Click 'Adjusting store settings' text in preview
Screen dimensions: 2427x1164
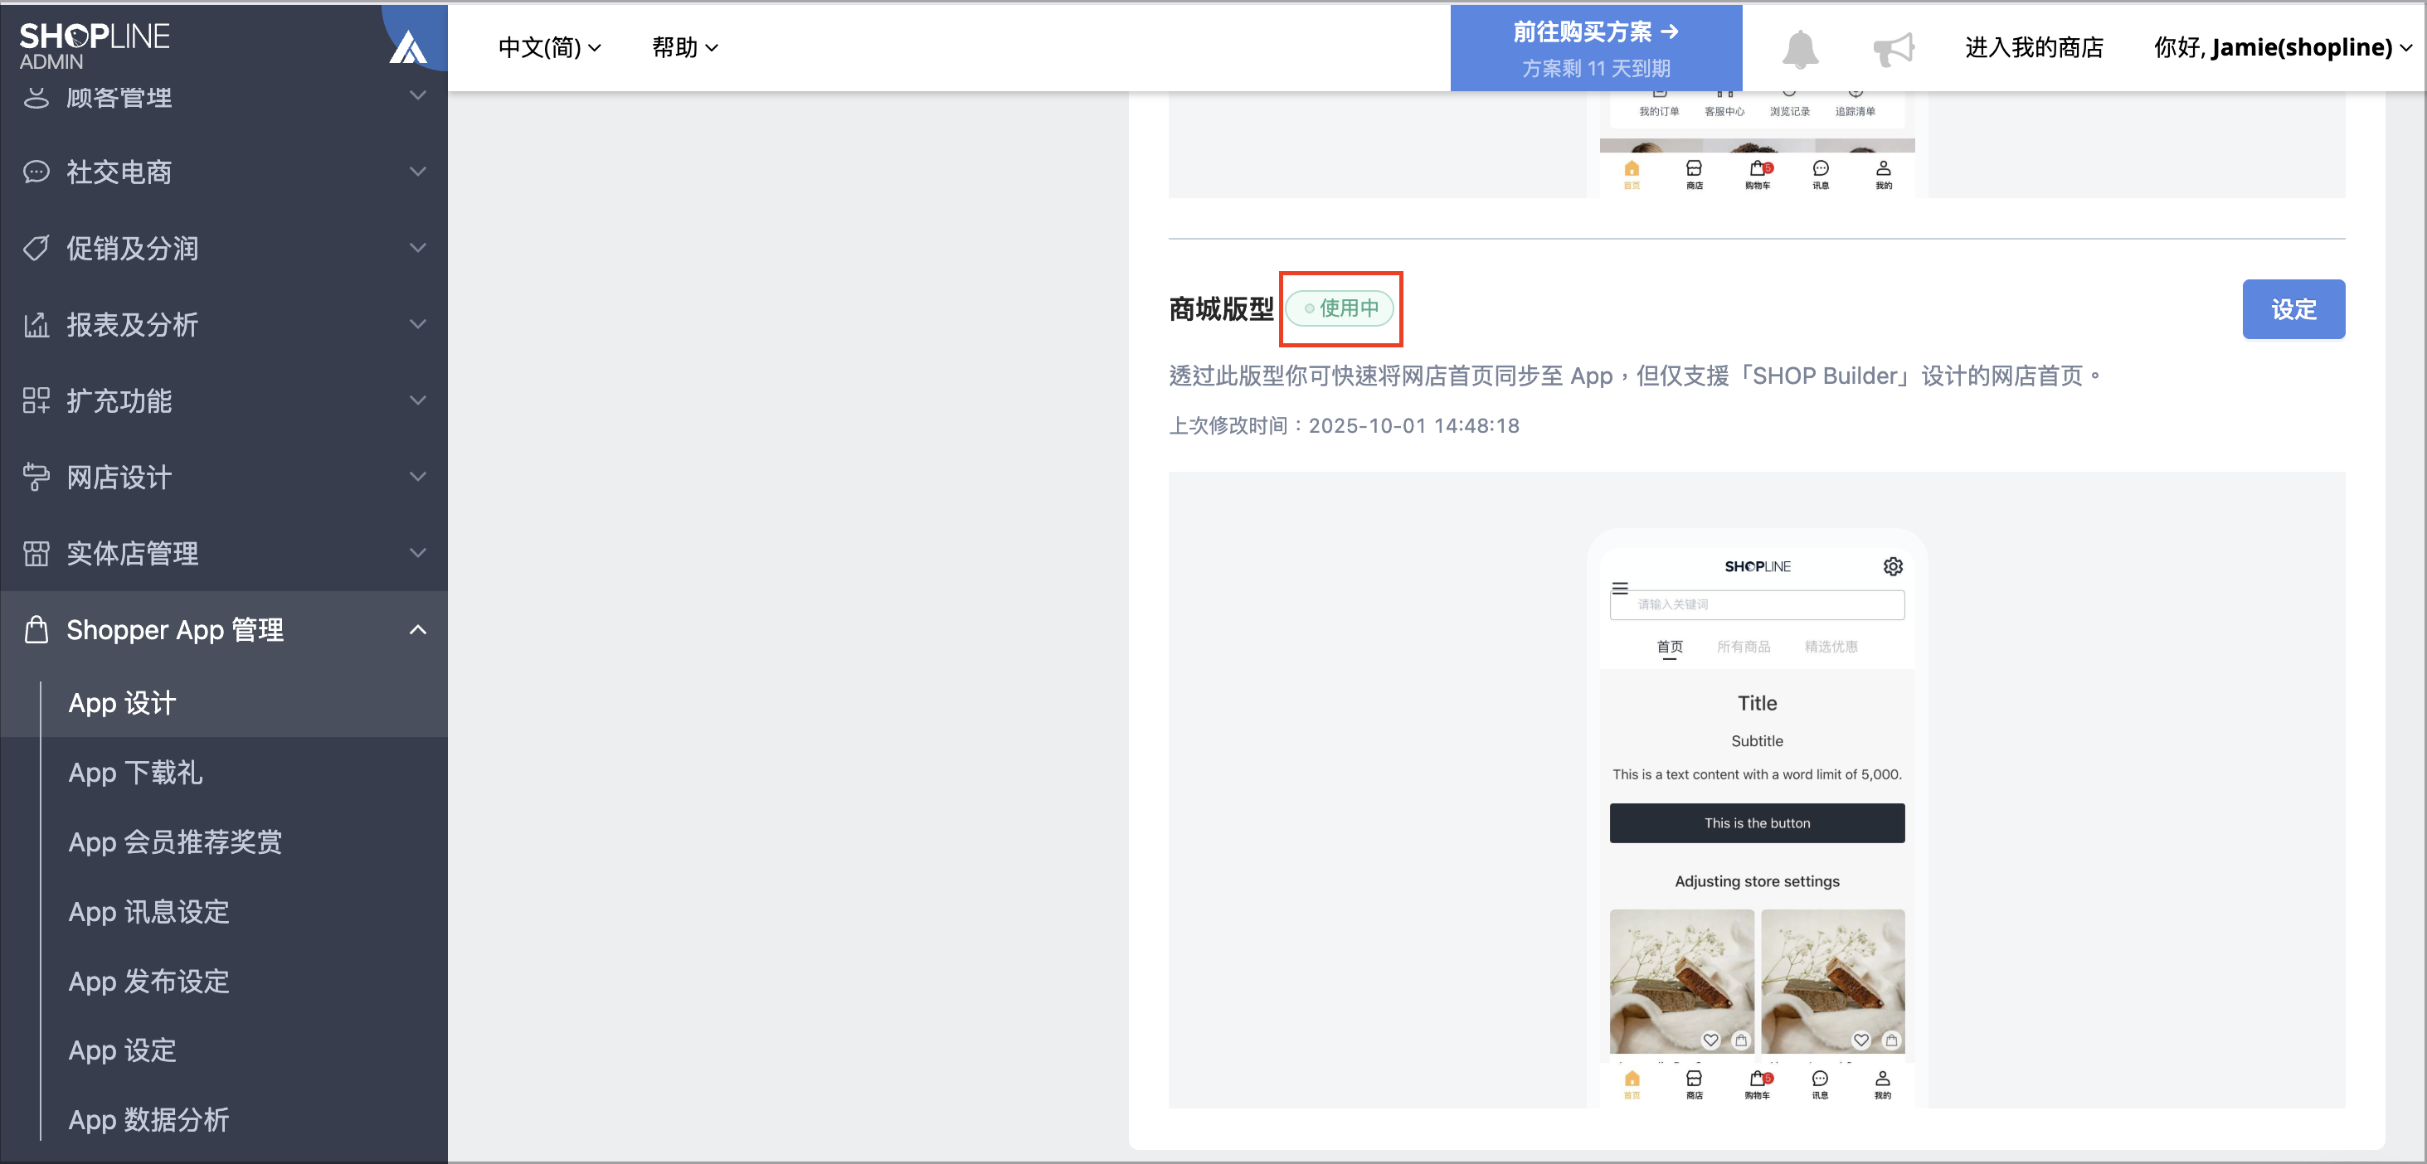pyautogui.click(x=1757, y=881)
